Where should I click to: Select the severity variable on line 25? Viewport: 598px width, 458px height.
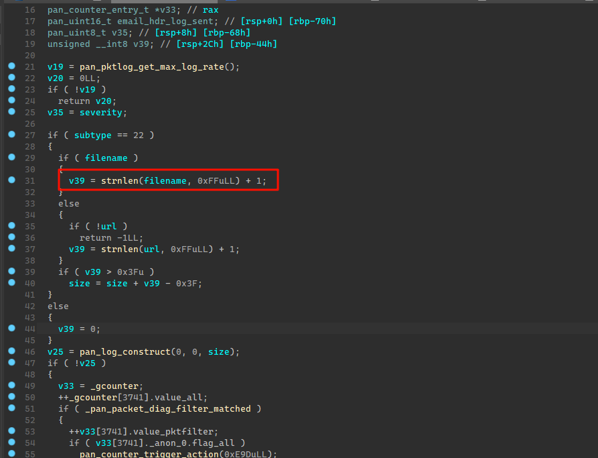100,113
